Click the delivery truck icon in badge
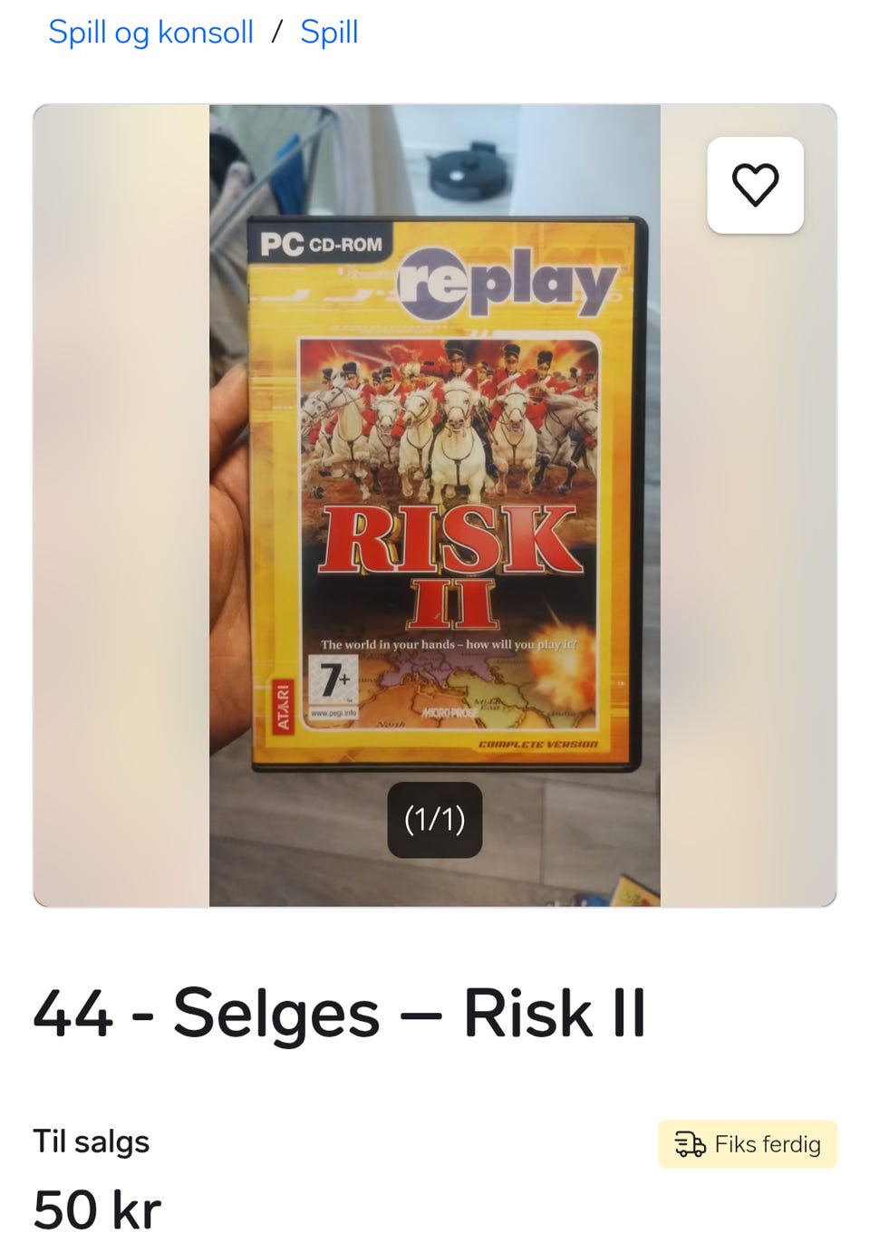The width and height of the screenshot is (870, 1252). (691, 1144)
